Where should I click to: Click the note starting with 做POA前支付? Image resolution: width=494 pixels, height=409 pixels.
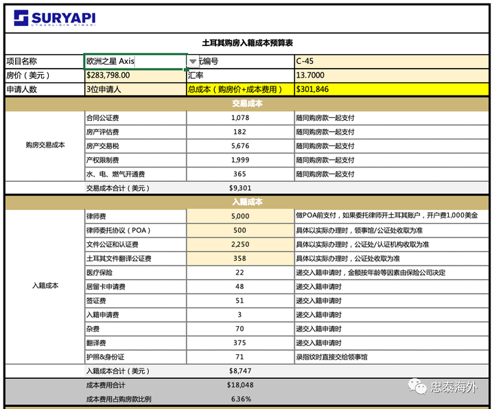click(x=387, y=215)
